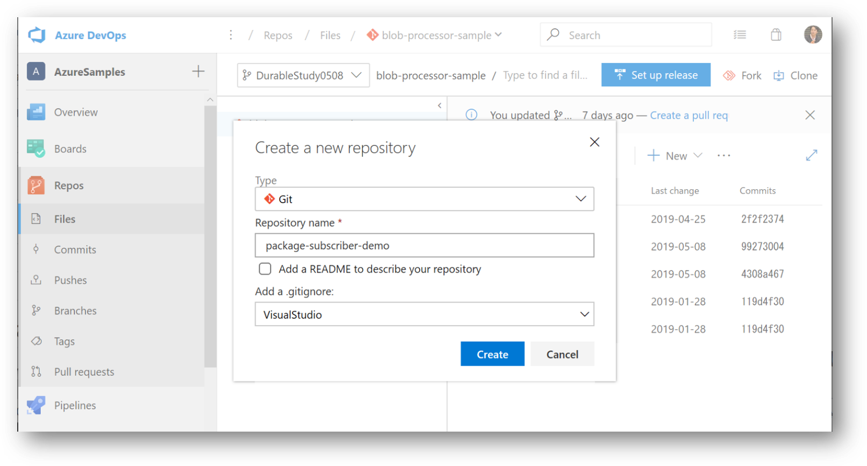Select Pipelines in the sidebar
The height and width of the screenshot is (466, 867).
(75, 405)
